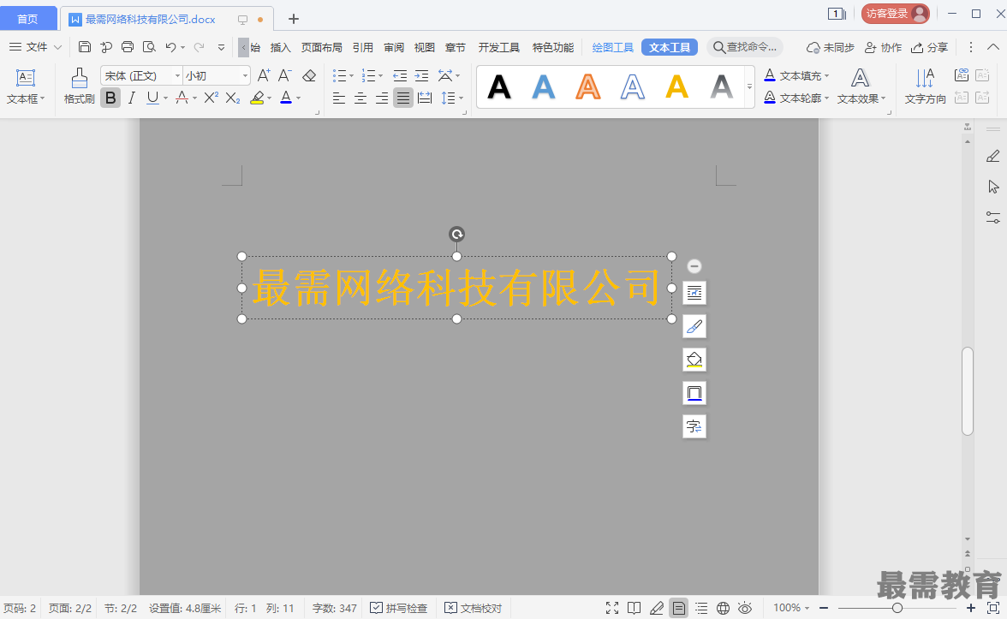Click the selection arrow tool in right sidebar
1007x619 pixels.
[993, 187]
